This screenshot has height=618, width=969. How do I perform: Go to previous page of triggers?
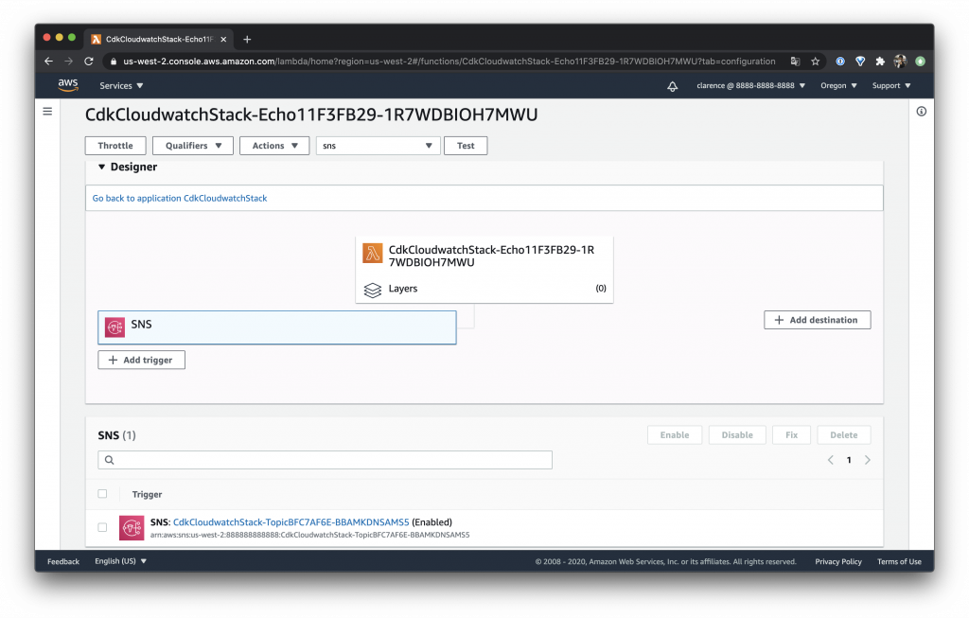coord(831,460)
